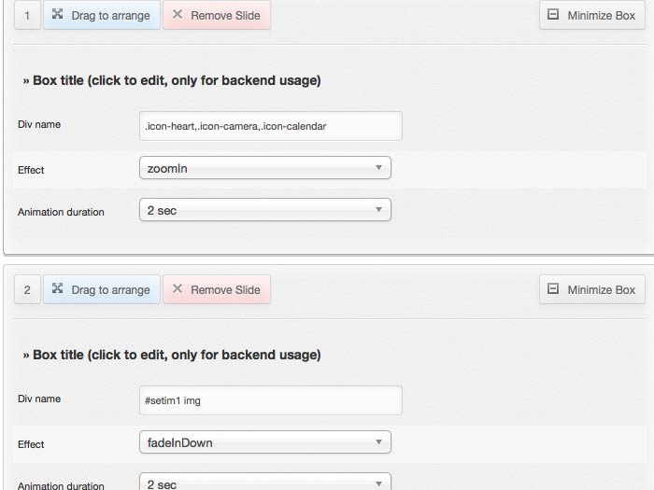Image resolution: width=654 pixels, height=490 pixels.
Task: Click the slide number 2 badge
Action: tap(27, 289)
